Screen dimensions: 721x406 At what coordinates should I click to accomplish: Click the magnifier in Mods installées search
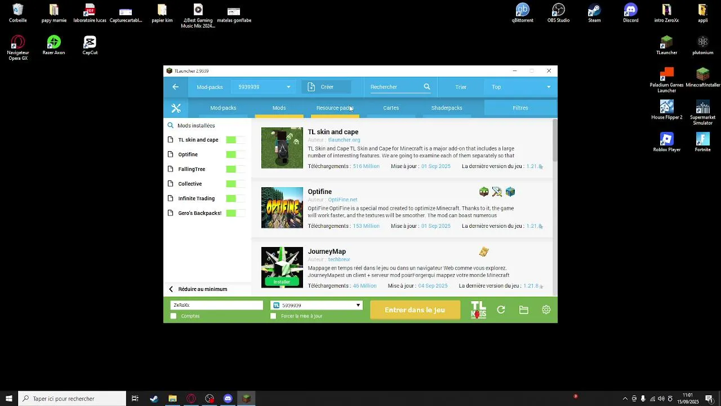point(171,126)
